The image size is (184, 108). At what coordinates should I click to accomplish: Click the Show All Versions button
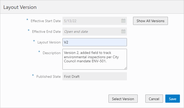[x=150, y=21]
